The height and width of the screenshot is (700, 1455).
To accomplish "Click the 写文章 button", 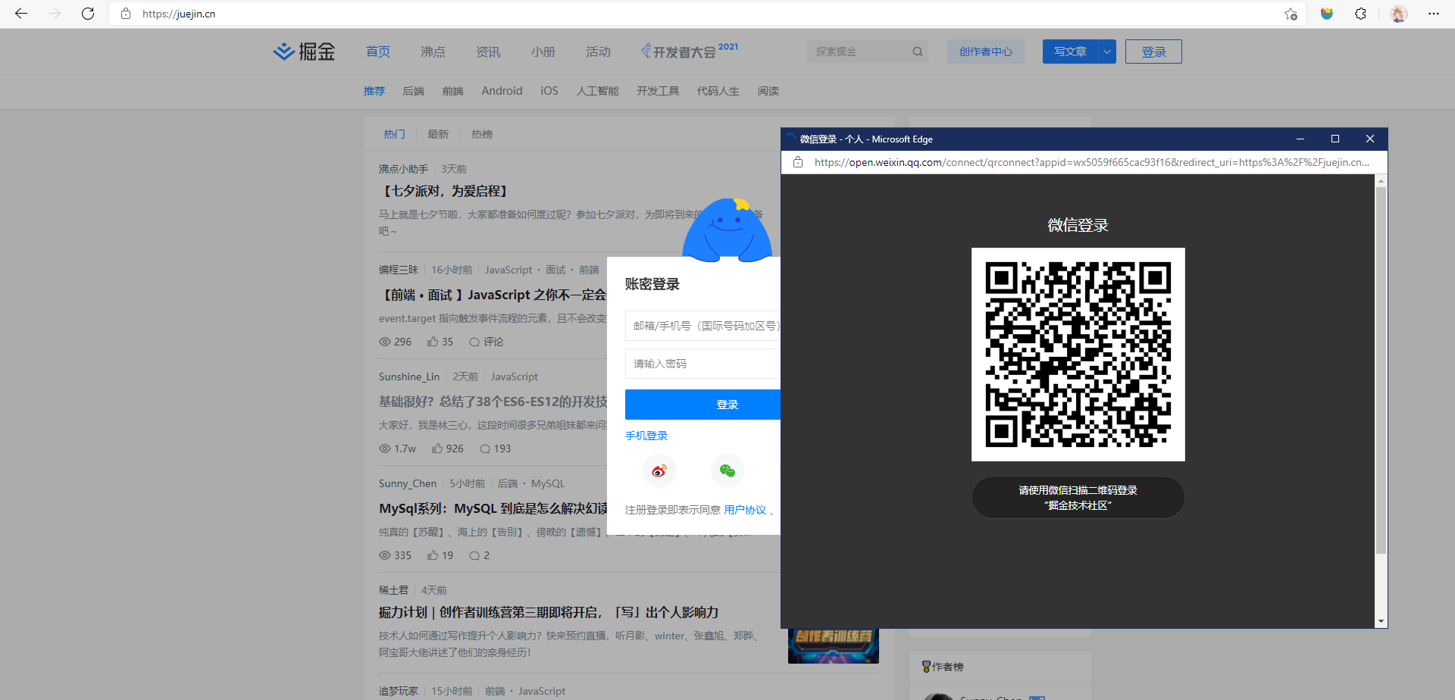I will 1070,52.
